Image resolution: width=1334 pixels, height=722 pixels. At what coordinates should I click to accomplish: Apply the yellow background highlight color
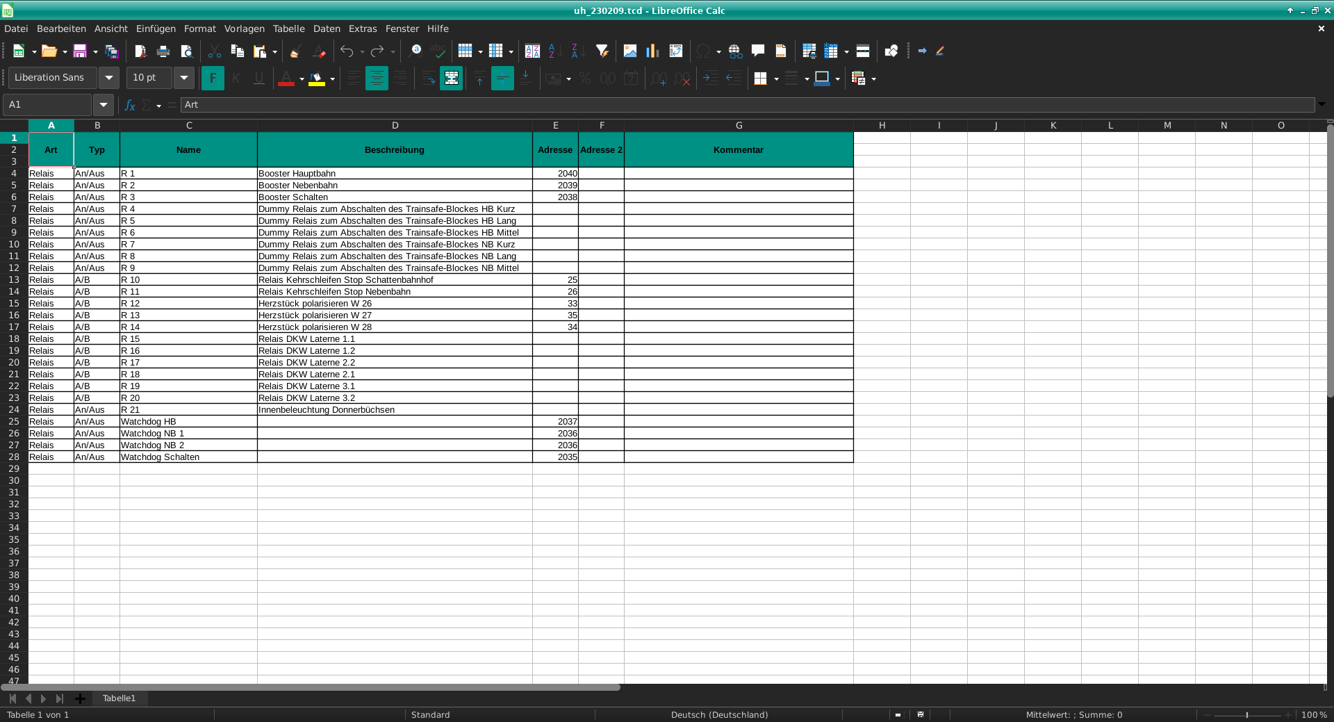click(317, 78)
